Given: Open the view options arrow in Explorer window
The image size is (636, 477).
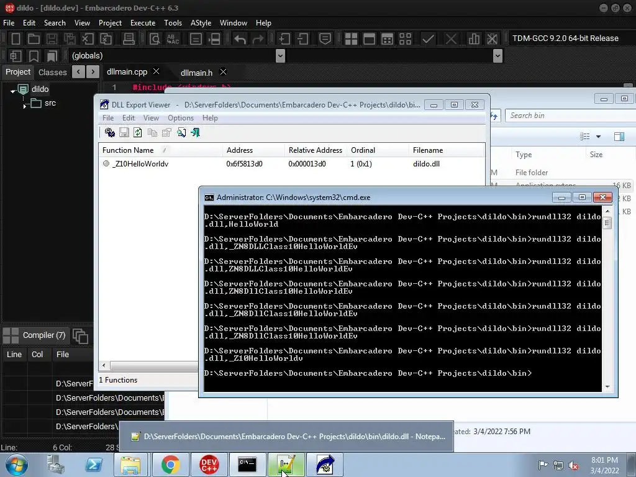Looking at the screenshot, I should pyautogui.click(x=598, y=137).
